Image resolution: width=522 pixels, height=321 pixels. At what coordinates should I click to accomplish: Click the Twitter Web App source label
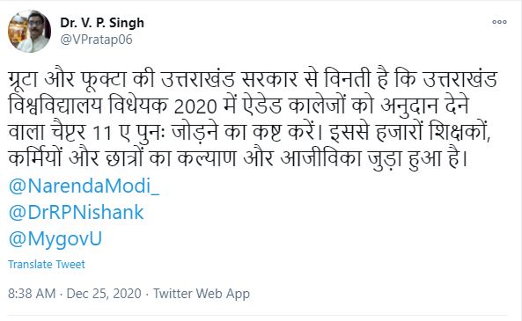202,294
